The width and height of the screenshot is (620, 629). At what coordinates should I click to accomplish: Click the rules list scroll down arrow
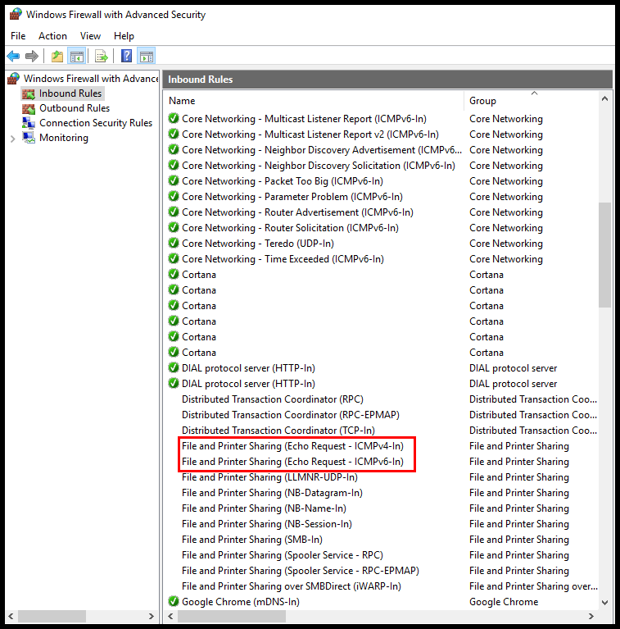point(604,603)
